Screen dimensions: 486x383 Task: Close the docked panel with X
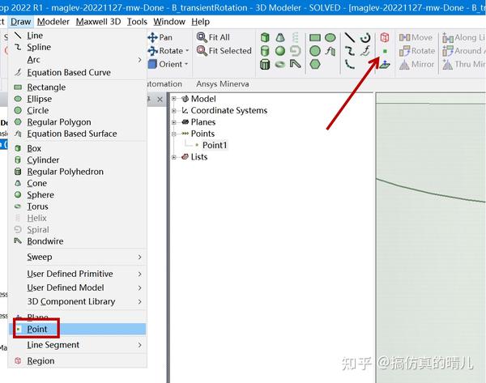point(160,99)
